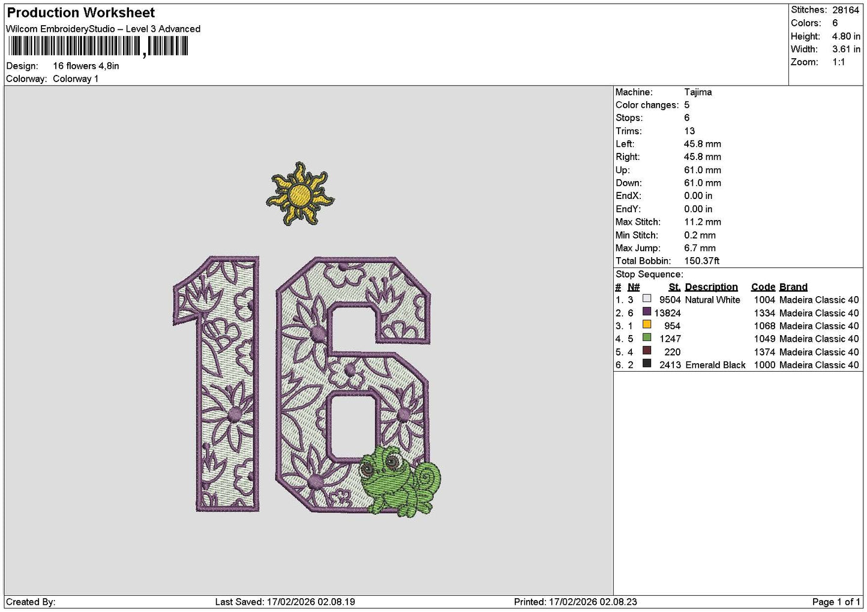Screen dimensions: 867x612
Task: Click 'Wilcom EmbroideryStudio – Level 3 Advanced' text
Action: tap(103, 29)
